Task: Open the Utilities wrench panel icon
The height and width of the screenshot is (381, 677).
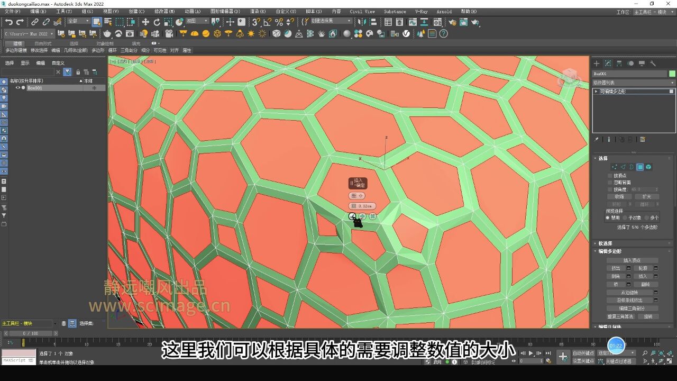Action: point(653,63)
